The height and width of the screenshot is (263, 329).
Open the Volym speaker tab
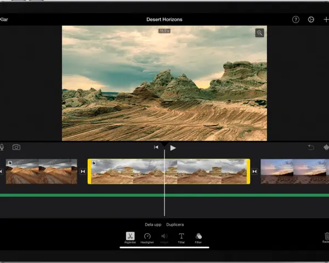click(x=164, y=238)
